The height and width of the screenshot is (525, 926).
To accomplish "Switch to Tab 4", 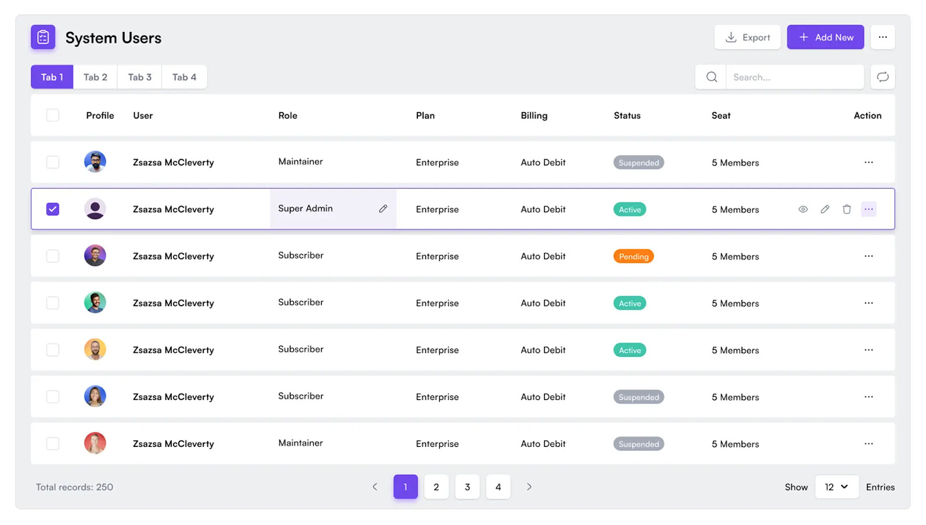I will coord(184,77).
